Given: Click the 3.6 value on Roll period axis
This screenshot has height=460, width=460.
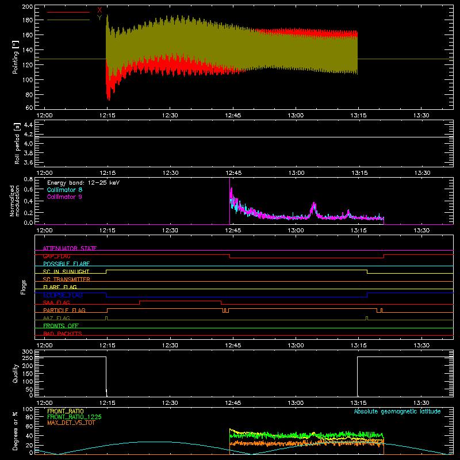Looking at the screenshot, I should click(28, 162).
